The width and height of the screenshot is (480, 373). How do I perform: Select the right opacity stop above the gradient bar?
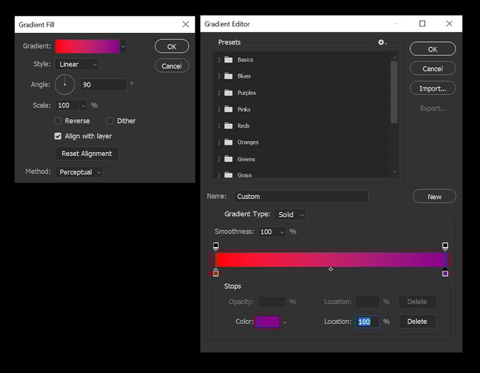[x=446, y=245]
